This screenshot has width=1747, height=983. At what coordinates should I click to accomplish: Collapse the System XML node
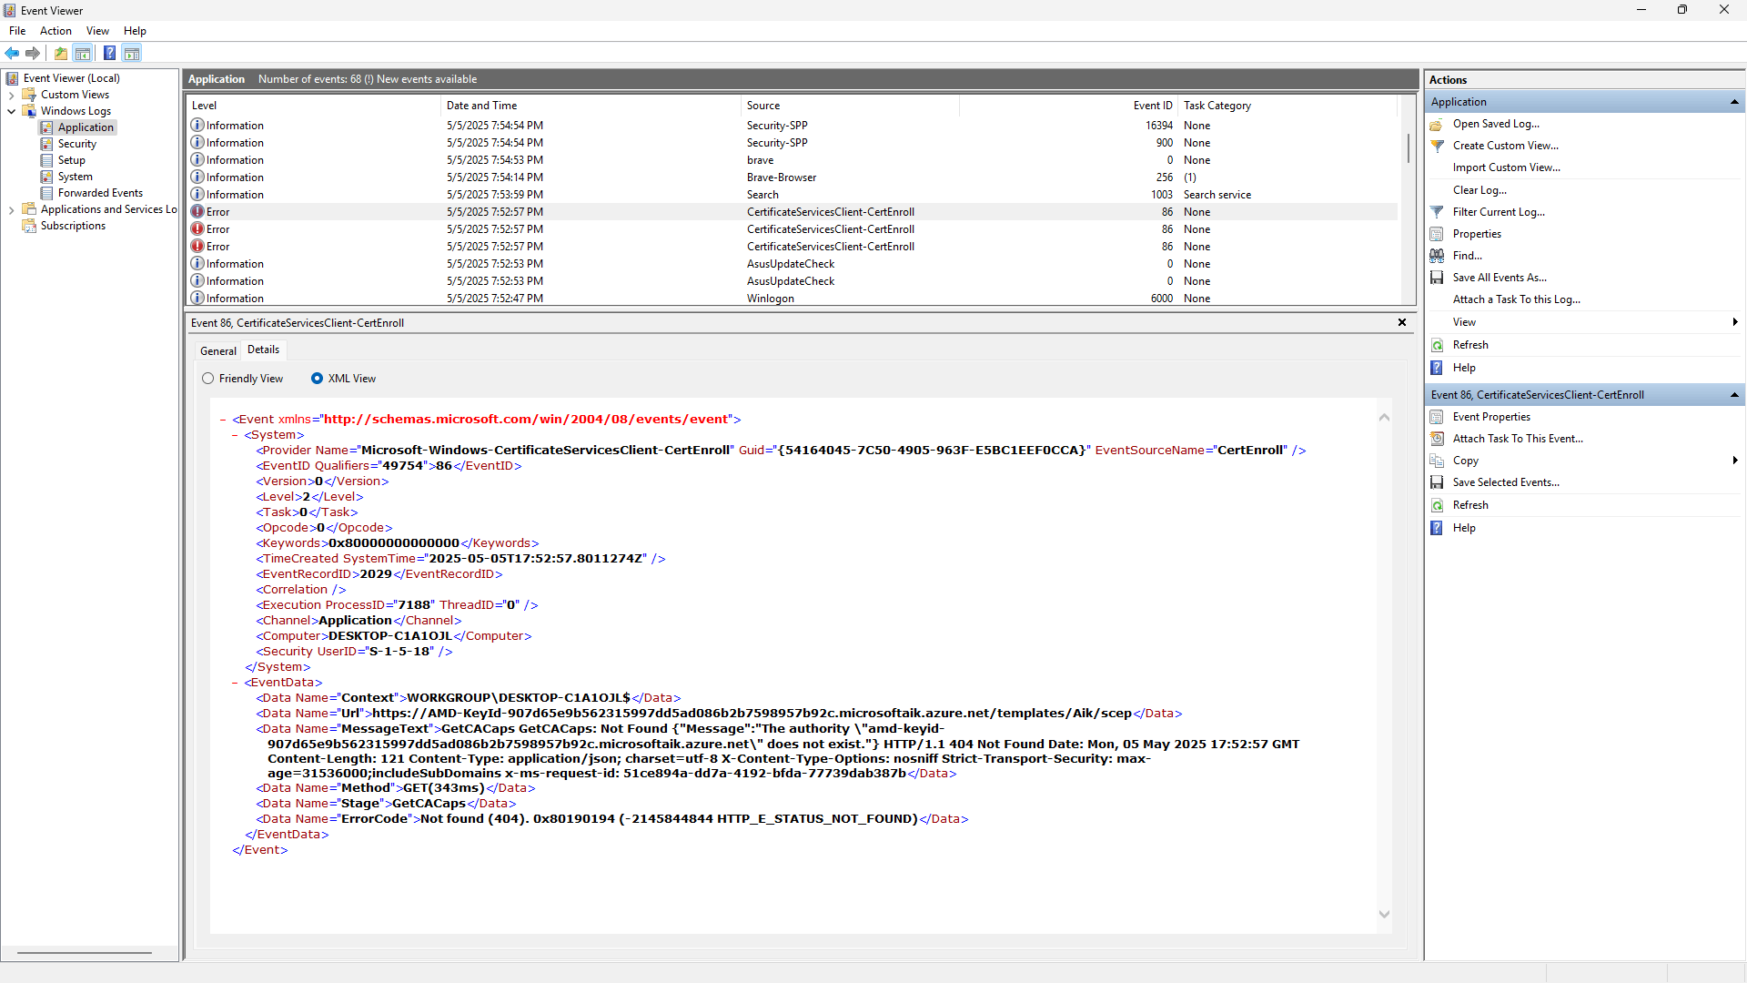click(x=235, y=435)
